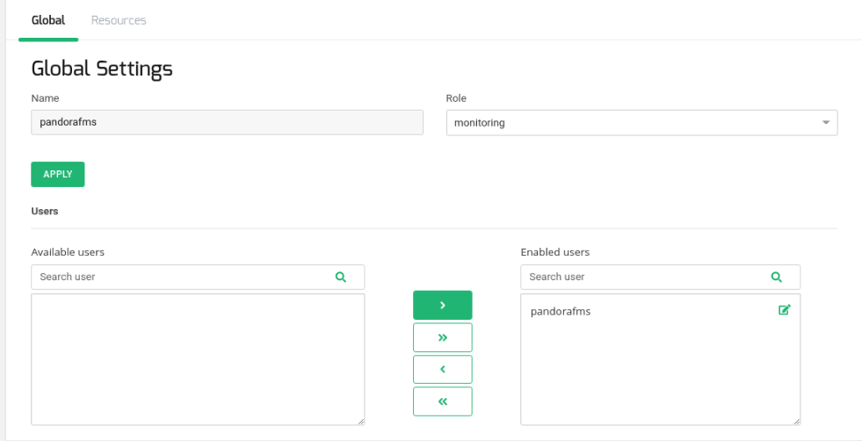
Task: Click the Enabled users list resize handle
Action: point(797,422)
